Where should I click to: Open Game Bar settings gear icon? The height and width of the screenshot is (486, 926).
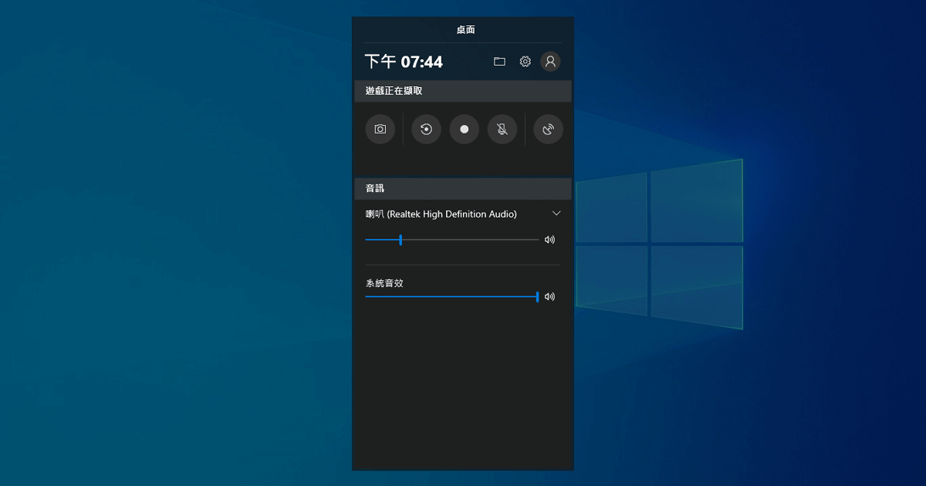pyautogui.click(x=526, y=62)
